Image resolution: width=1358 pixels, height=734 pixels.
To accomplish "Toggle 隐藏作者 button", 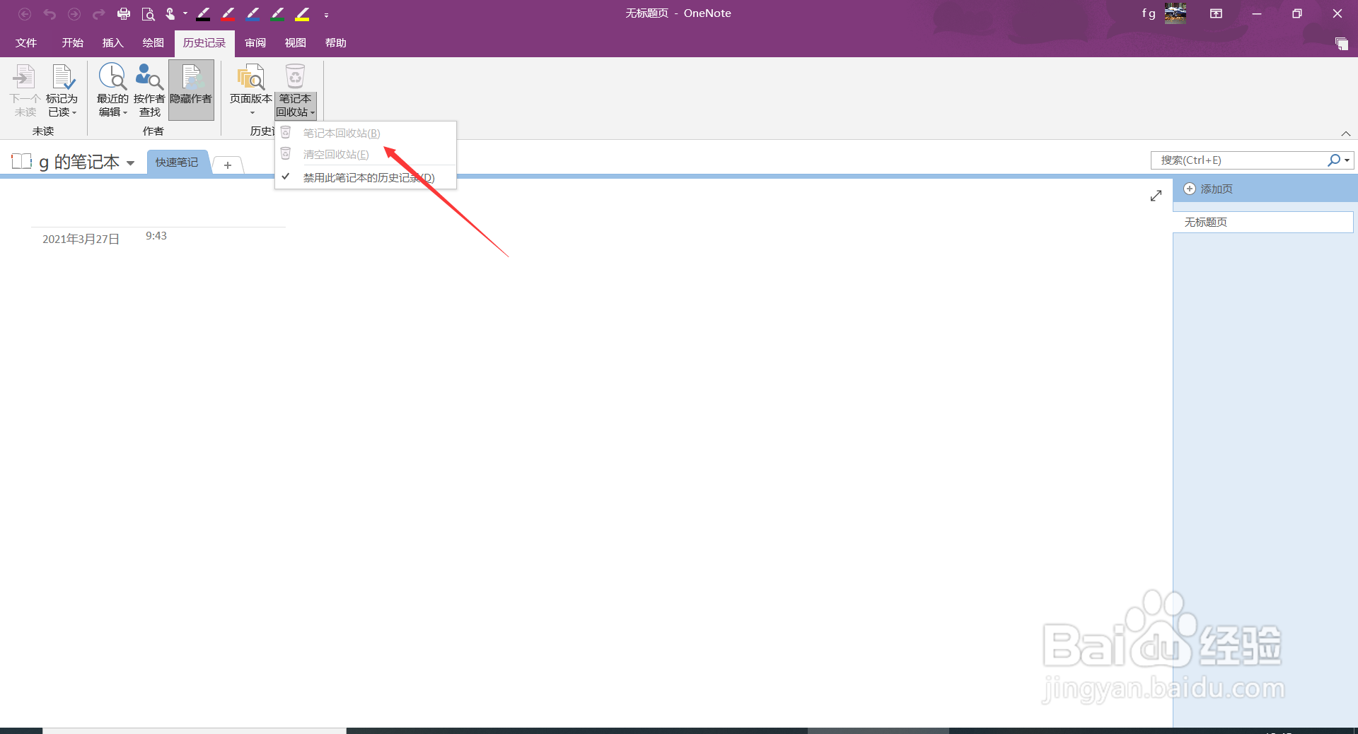I will 191,90.
